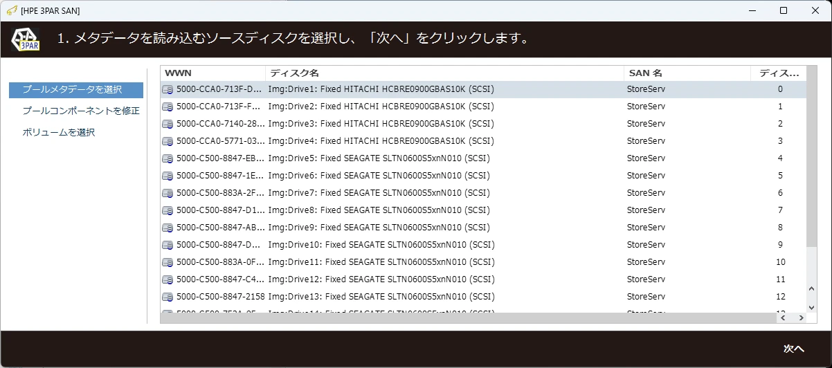Select WWN 5000-CCA0-7140-28... cell
The image size is (832, 368).
(x=221, y=124)
